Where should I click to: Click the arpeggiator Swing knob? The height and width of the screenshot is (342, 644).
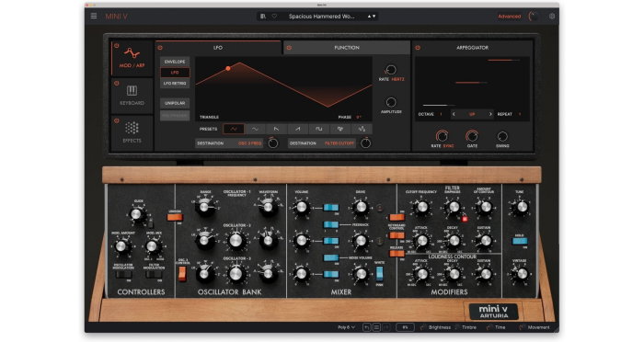tap(502, 136)
